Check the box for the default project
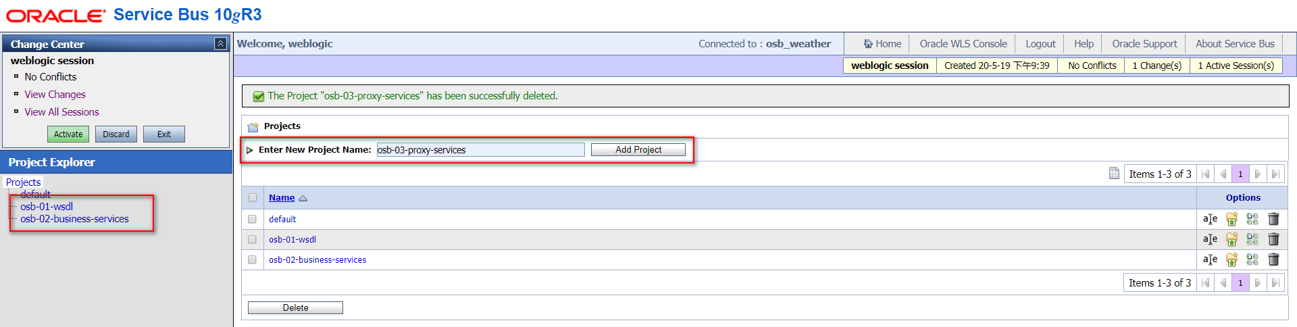 tap(252, 219)
